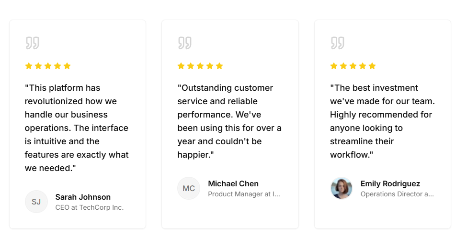Click the "Outstanding customer service" testimonial text
This screenshot has height=236, width=467.
tap(229, 121)
